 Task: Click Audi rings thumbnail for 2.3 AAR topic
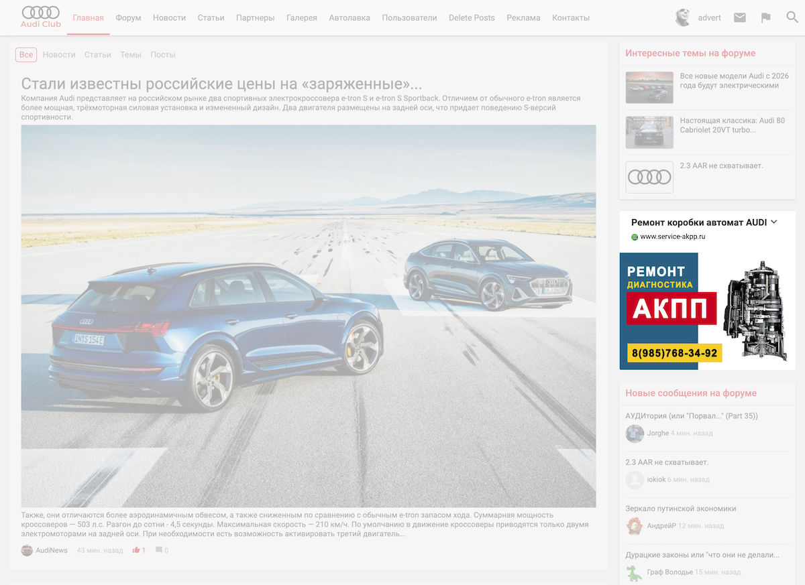tap(649, 177)
